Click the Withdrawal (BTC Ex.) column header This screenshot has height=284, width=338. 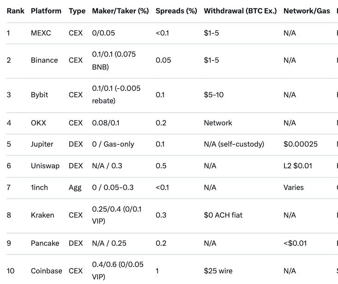pyautogui.click(x=240, y=11)
